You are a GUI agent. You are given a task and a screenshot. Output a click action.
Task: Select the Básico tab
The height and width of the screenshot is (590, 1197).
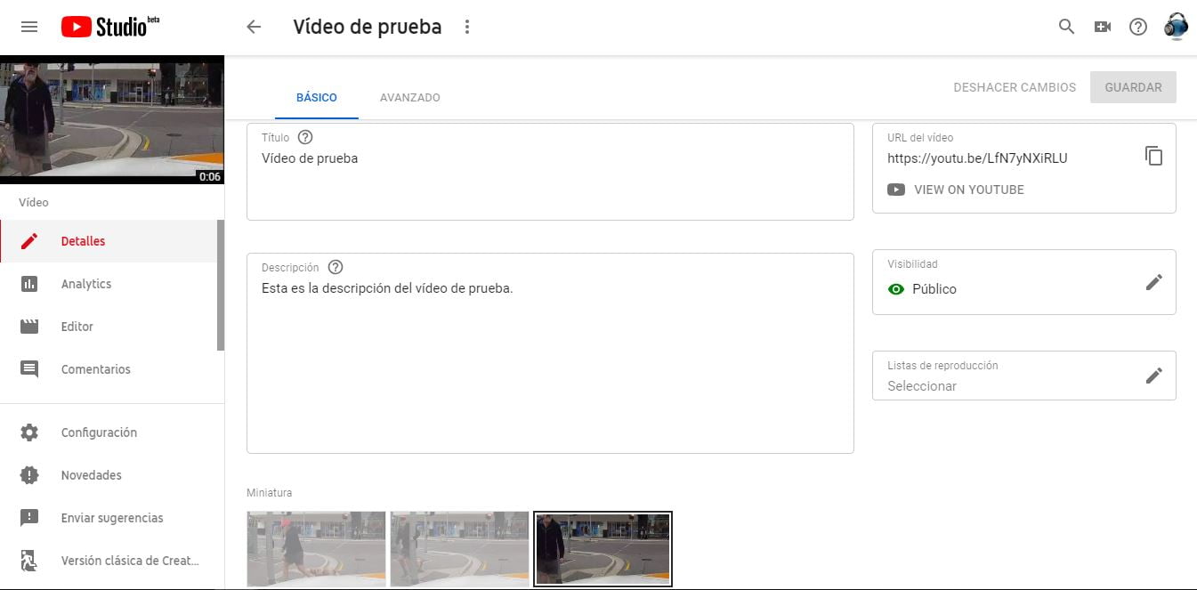pos(316,98)
